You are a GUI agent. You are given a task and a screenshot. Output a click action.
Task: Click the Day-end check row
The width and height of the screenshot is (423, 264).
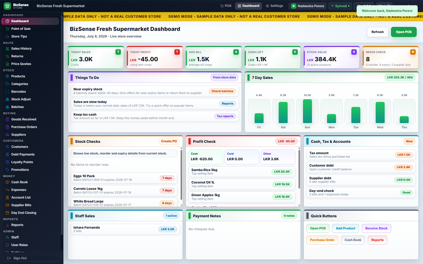pyautogui.click(x=361, y=192)
